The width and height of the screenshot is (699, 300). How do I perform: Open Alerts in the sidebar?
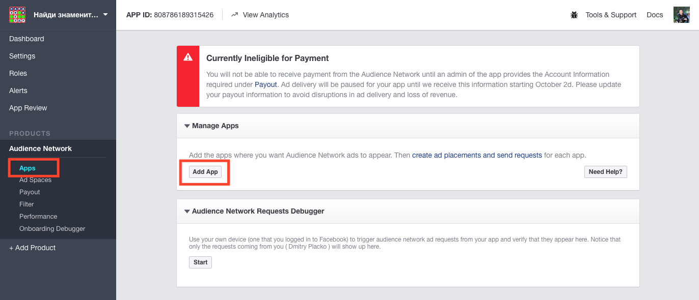tap(18, 91)
